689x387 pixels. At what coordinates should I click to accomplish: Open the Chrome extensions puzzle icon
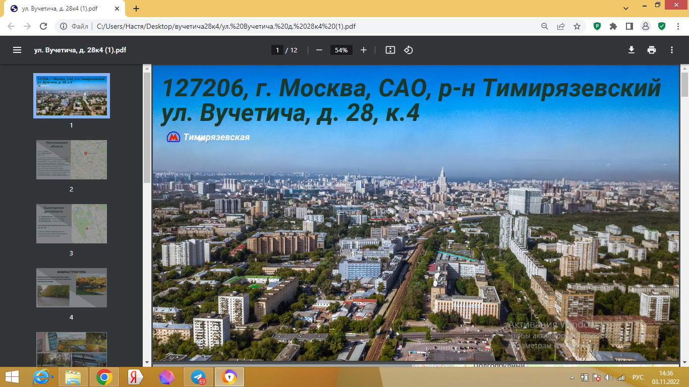pyautogui.click(x=613, y=26)
